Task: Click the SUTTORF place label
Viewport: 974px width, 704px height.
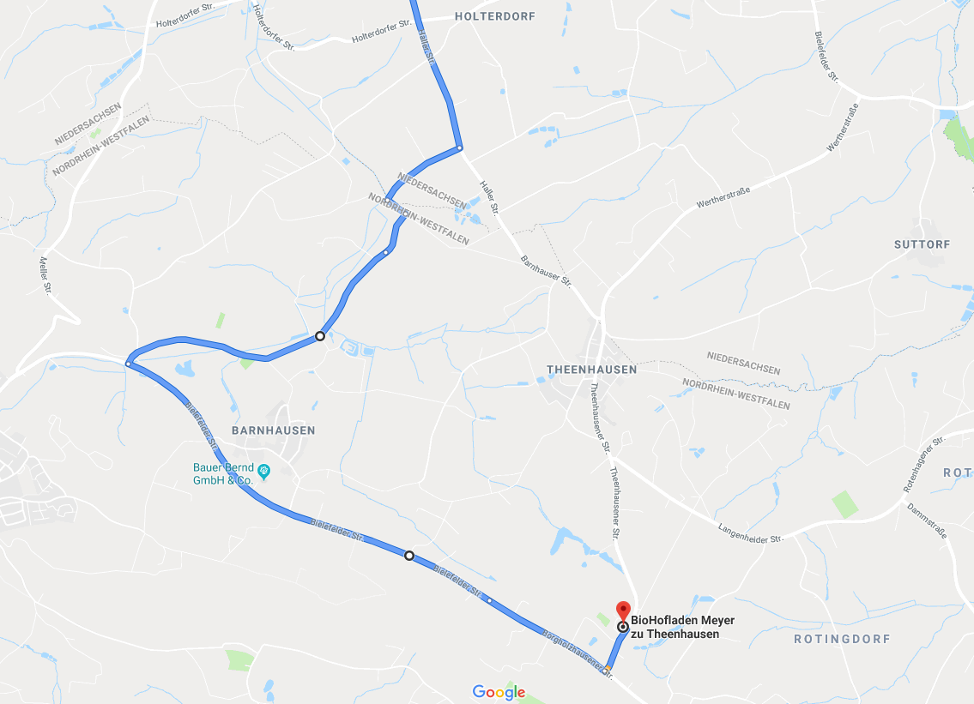Action: pyautogui.click(x=922, y=244)
